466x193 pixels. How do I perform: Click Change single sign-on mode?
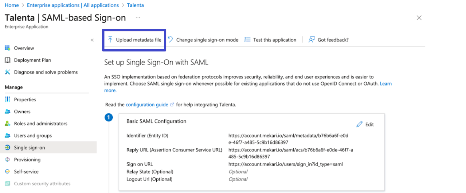click(203, 40)
